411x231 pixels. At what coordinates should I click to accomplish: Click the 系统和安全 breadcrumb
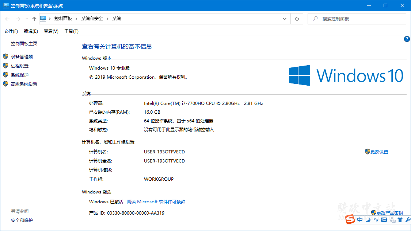[x=92, y=19]
